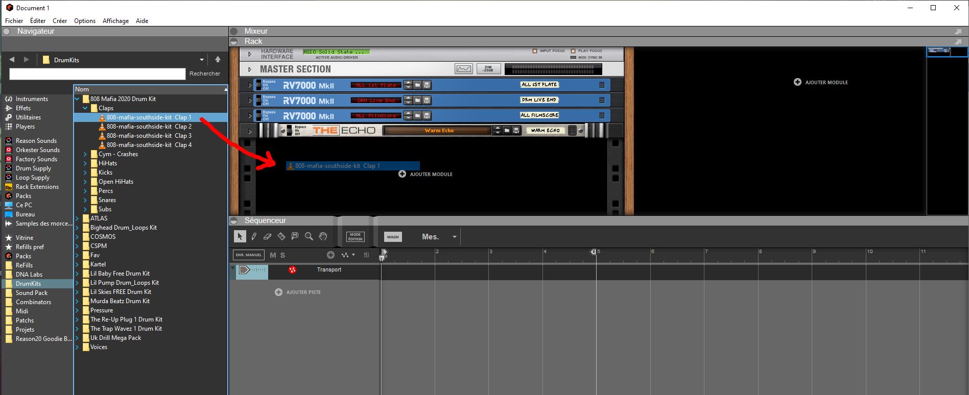Screen dimensions: 969x395
Task: Save patch on ALL FilmScore RV7000
Action: pos(427,115)
